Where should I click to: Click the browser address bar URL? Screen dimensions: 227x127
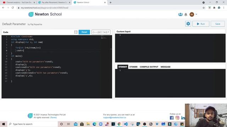(45, 8)
